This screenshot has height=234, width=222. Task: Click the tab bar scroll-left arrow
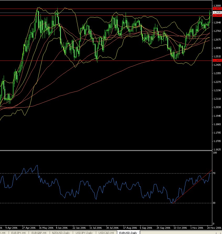point(216,233)
